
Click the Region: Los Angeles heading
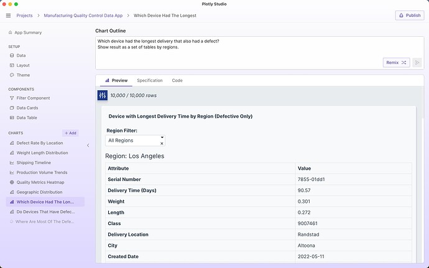click(135, 156)
